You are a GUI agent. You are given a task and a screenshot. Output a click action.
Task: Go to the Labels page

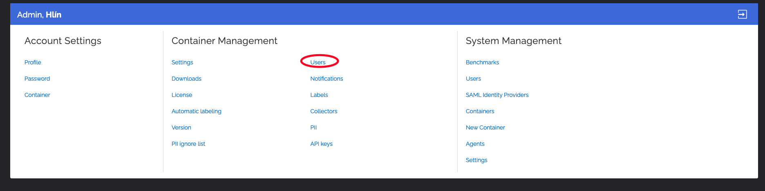(319, 95)
